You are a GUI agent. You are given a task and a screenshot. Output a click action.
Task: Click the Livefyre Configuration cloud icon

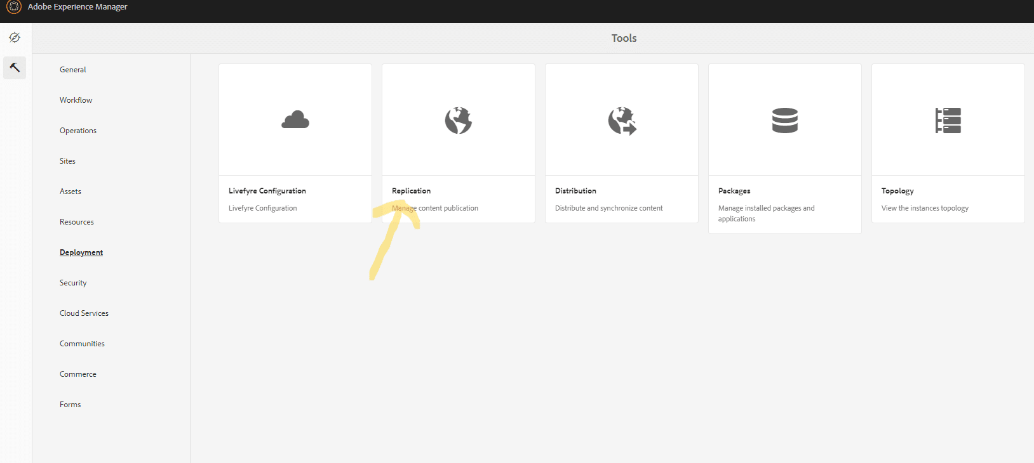pyautogui.click(x=295, y=120)
